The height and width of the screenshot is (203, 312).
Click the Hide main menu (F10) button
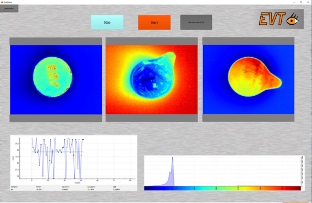pyautogui.click(x=196, y=23)
